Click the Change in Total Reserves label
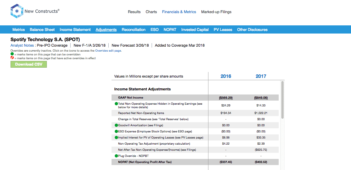The height and width of the screenshot is (170, 351). point(153,119)
